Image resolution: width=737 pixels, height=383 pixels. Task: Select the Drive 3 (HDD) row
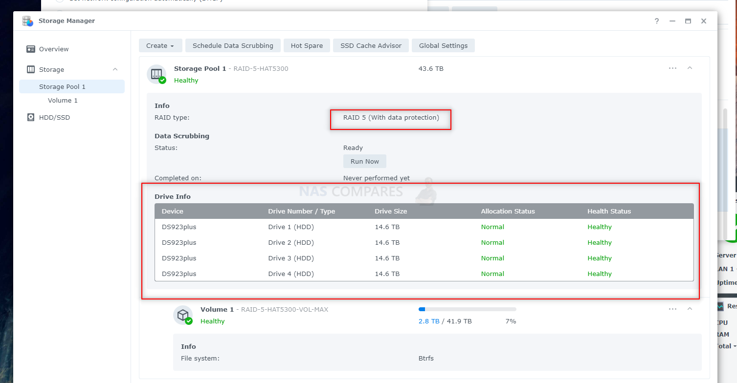coord(424,258)
